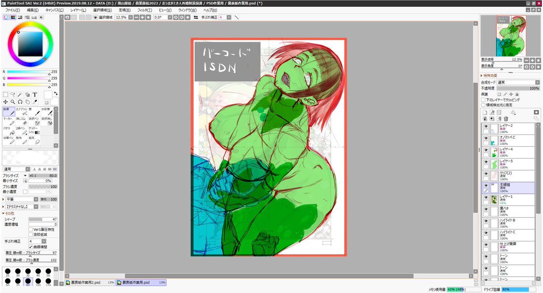Hide the オノマトペC layer eye

tap(486, 139)
